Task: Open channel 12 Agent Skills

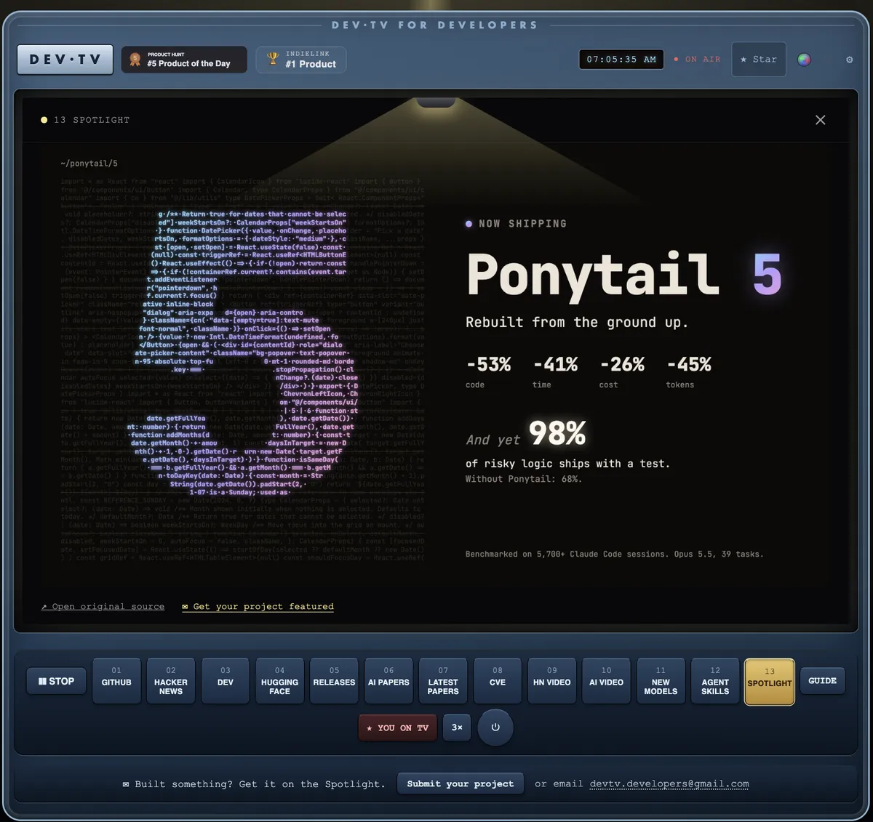Action: click(x=715, y=681)
